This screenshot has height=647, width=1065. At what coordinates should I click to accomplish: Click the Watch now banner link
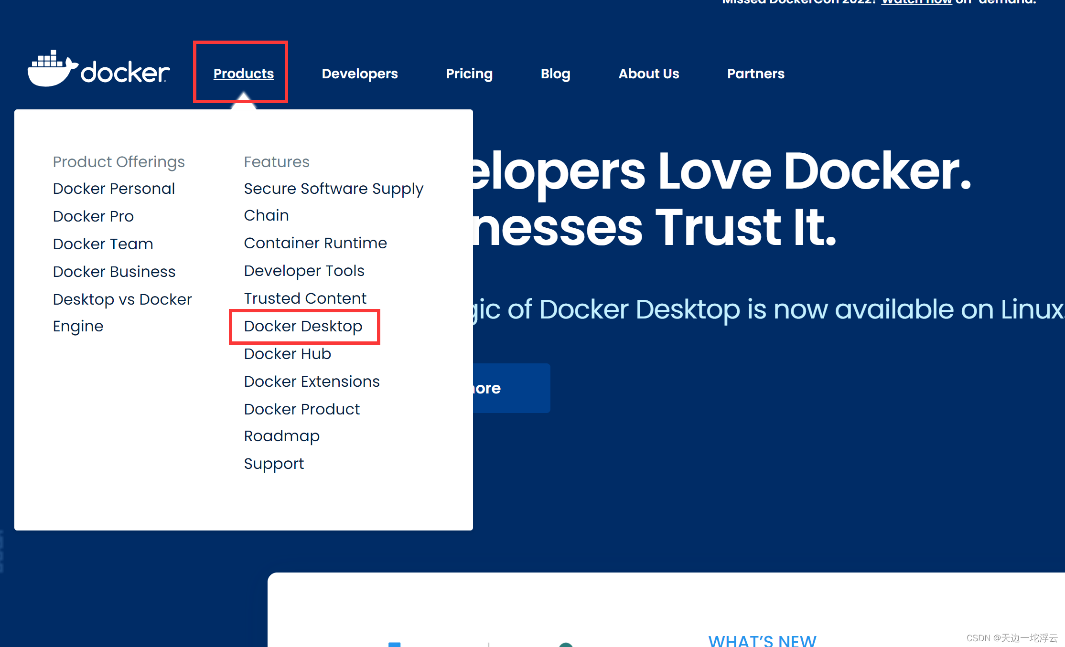click(916, 2)
